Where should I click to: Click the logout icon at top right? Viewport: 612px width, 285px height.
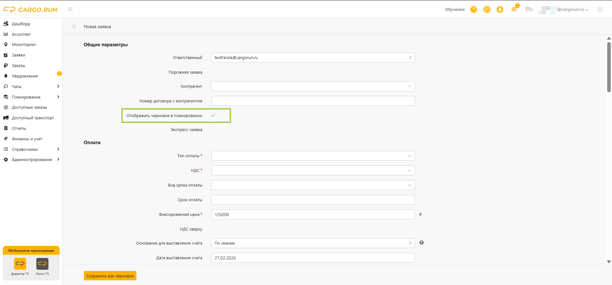(x=600, y=9)
